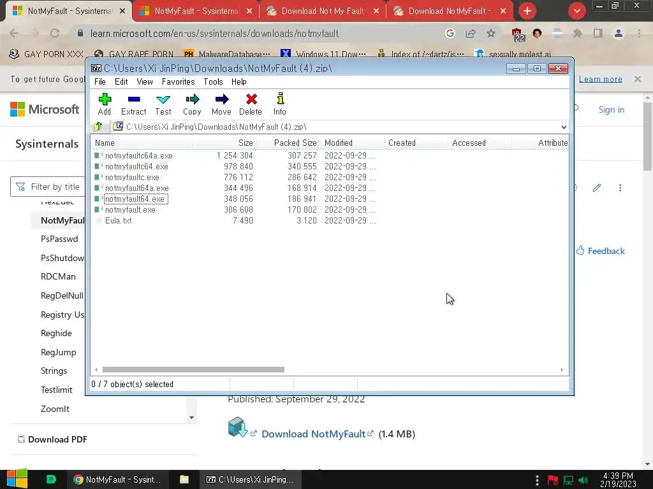Open the Chrome profile avatar
This screenshot has width=653, height=489.
619,33
